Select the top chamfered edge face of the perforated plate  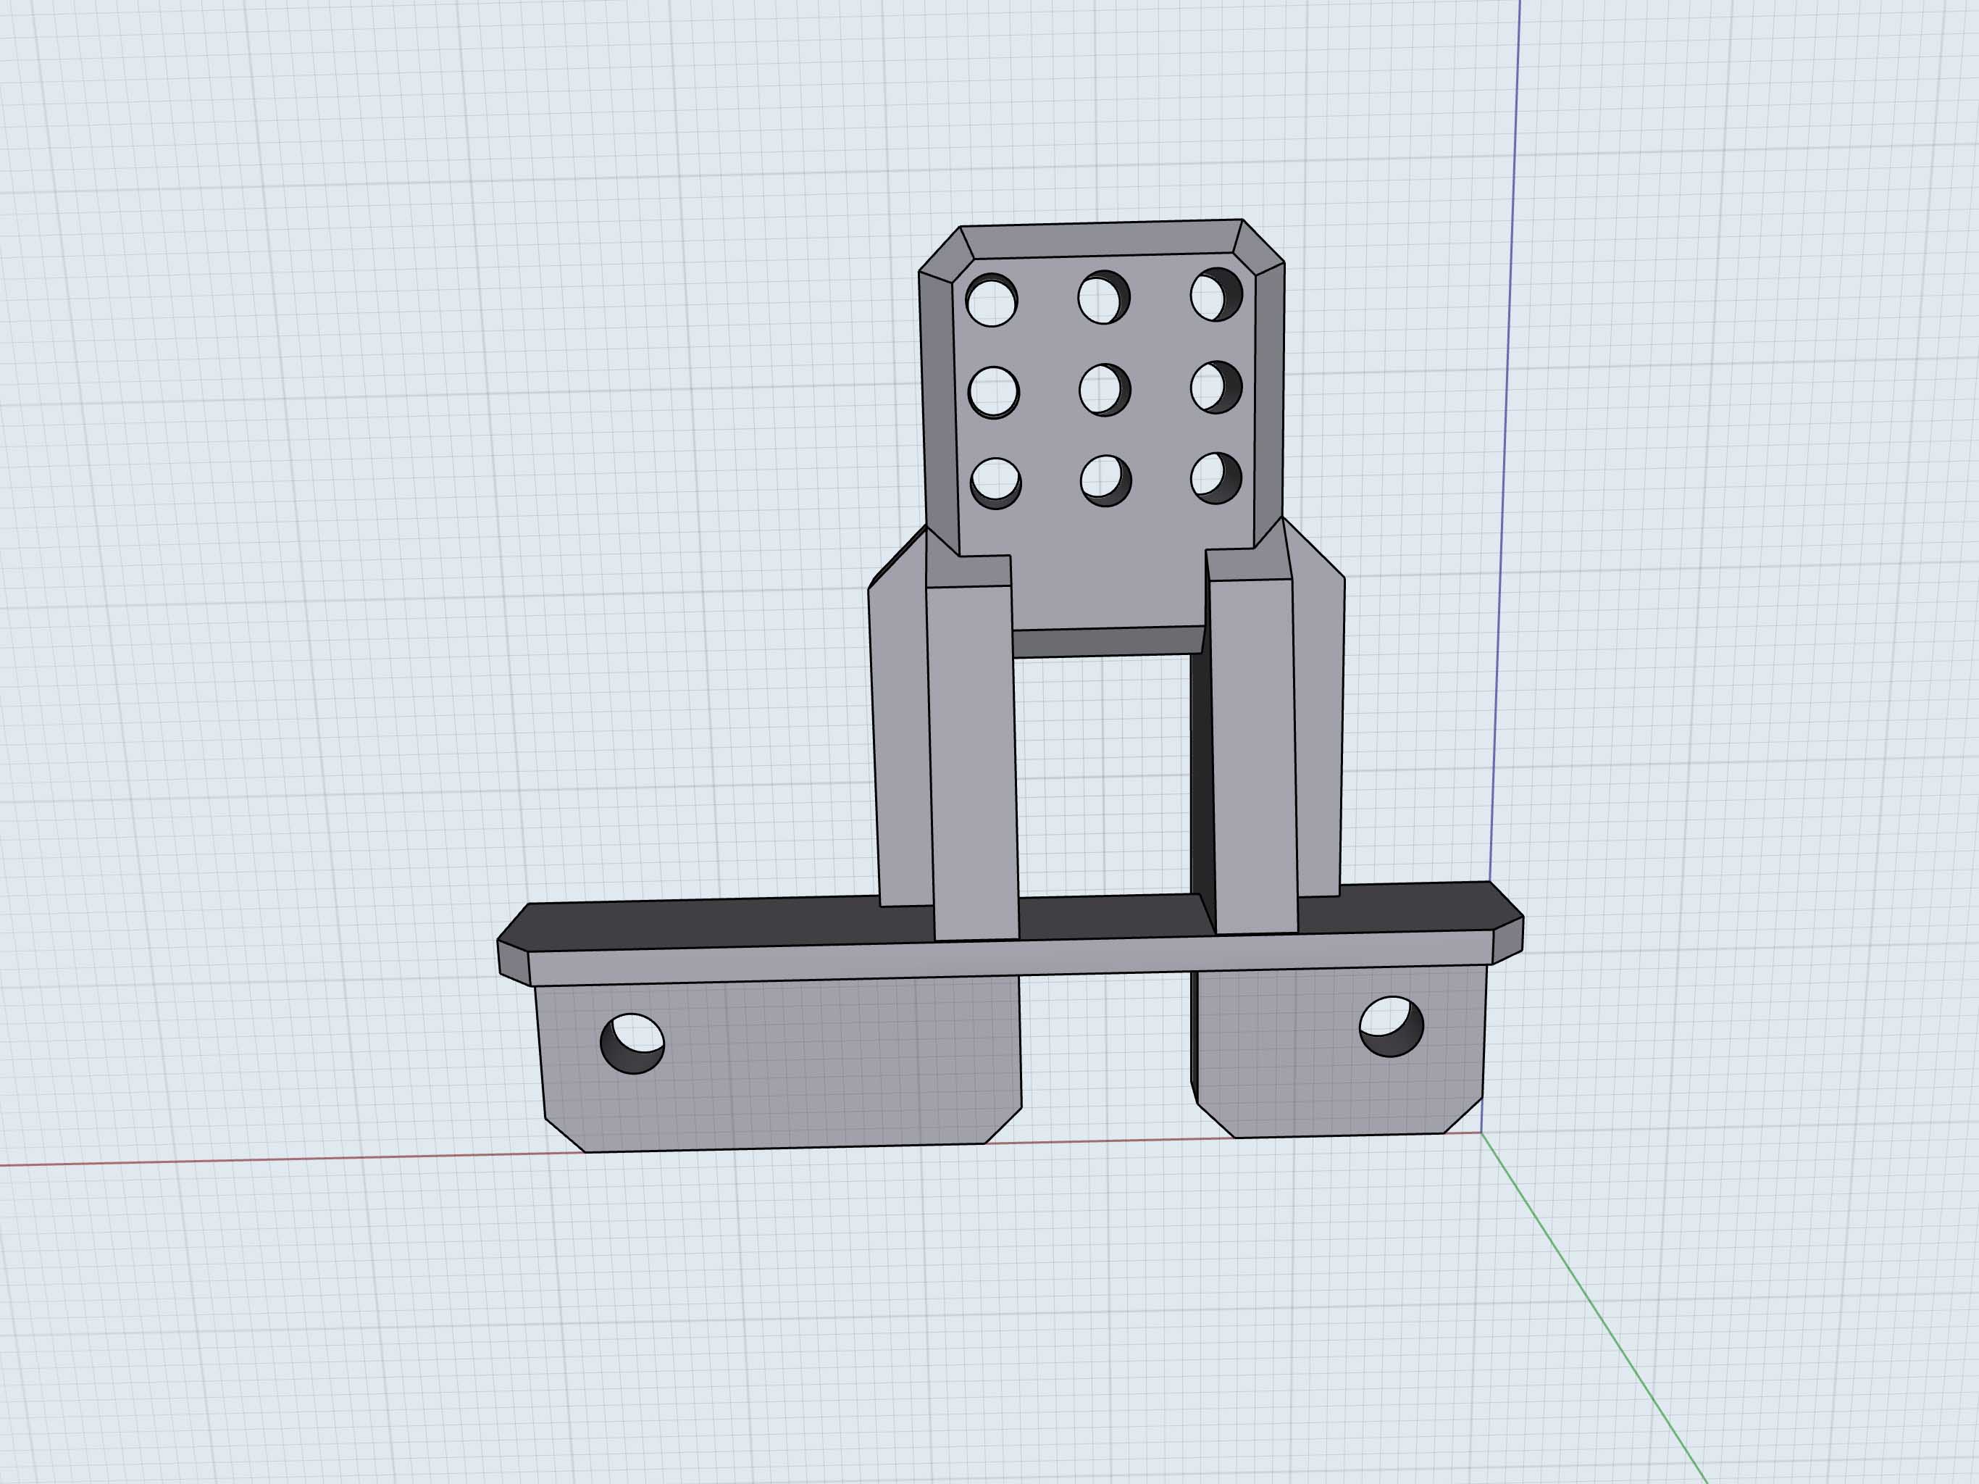point(1103,240)
